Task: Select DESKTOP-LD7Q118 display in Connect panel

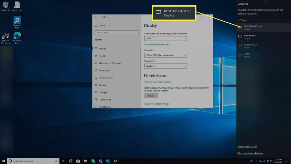Action: (x=252, y=27)
